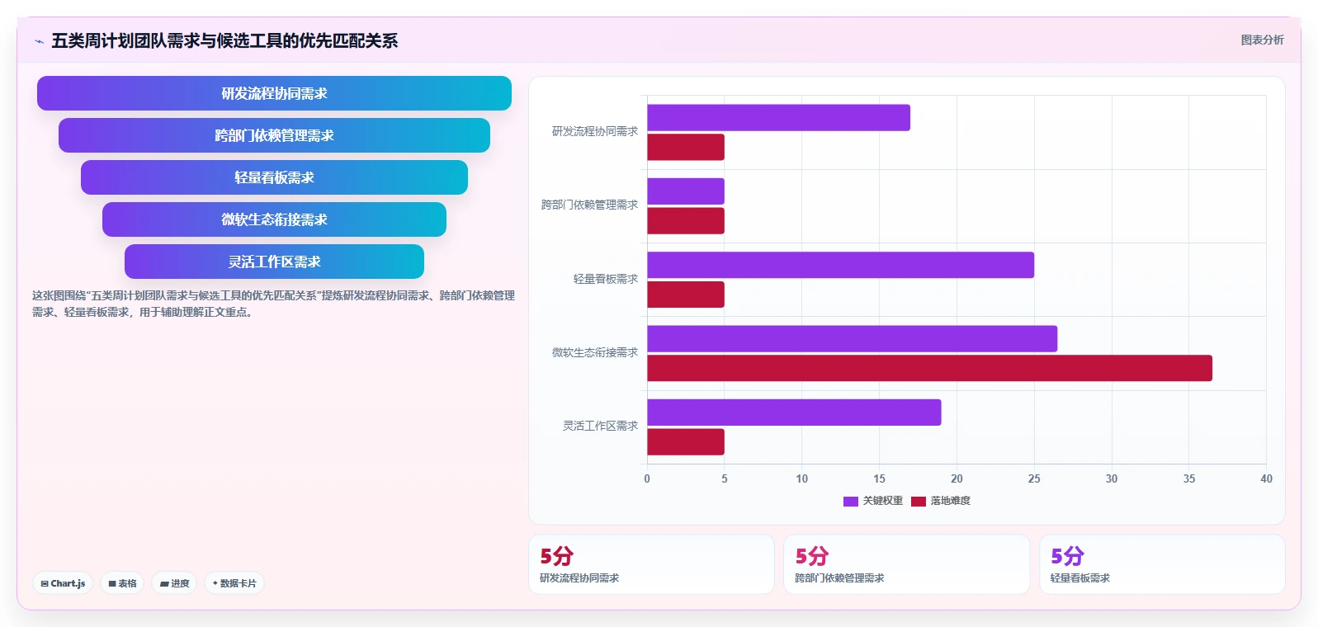1318x627 pixels.
Task: Click the 灵活工作区需求 axis label
Action: (600, 426)
